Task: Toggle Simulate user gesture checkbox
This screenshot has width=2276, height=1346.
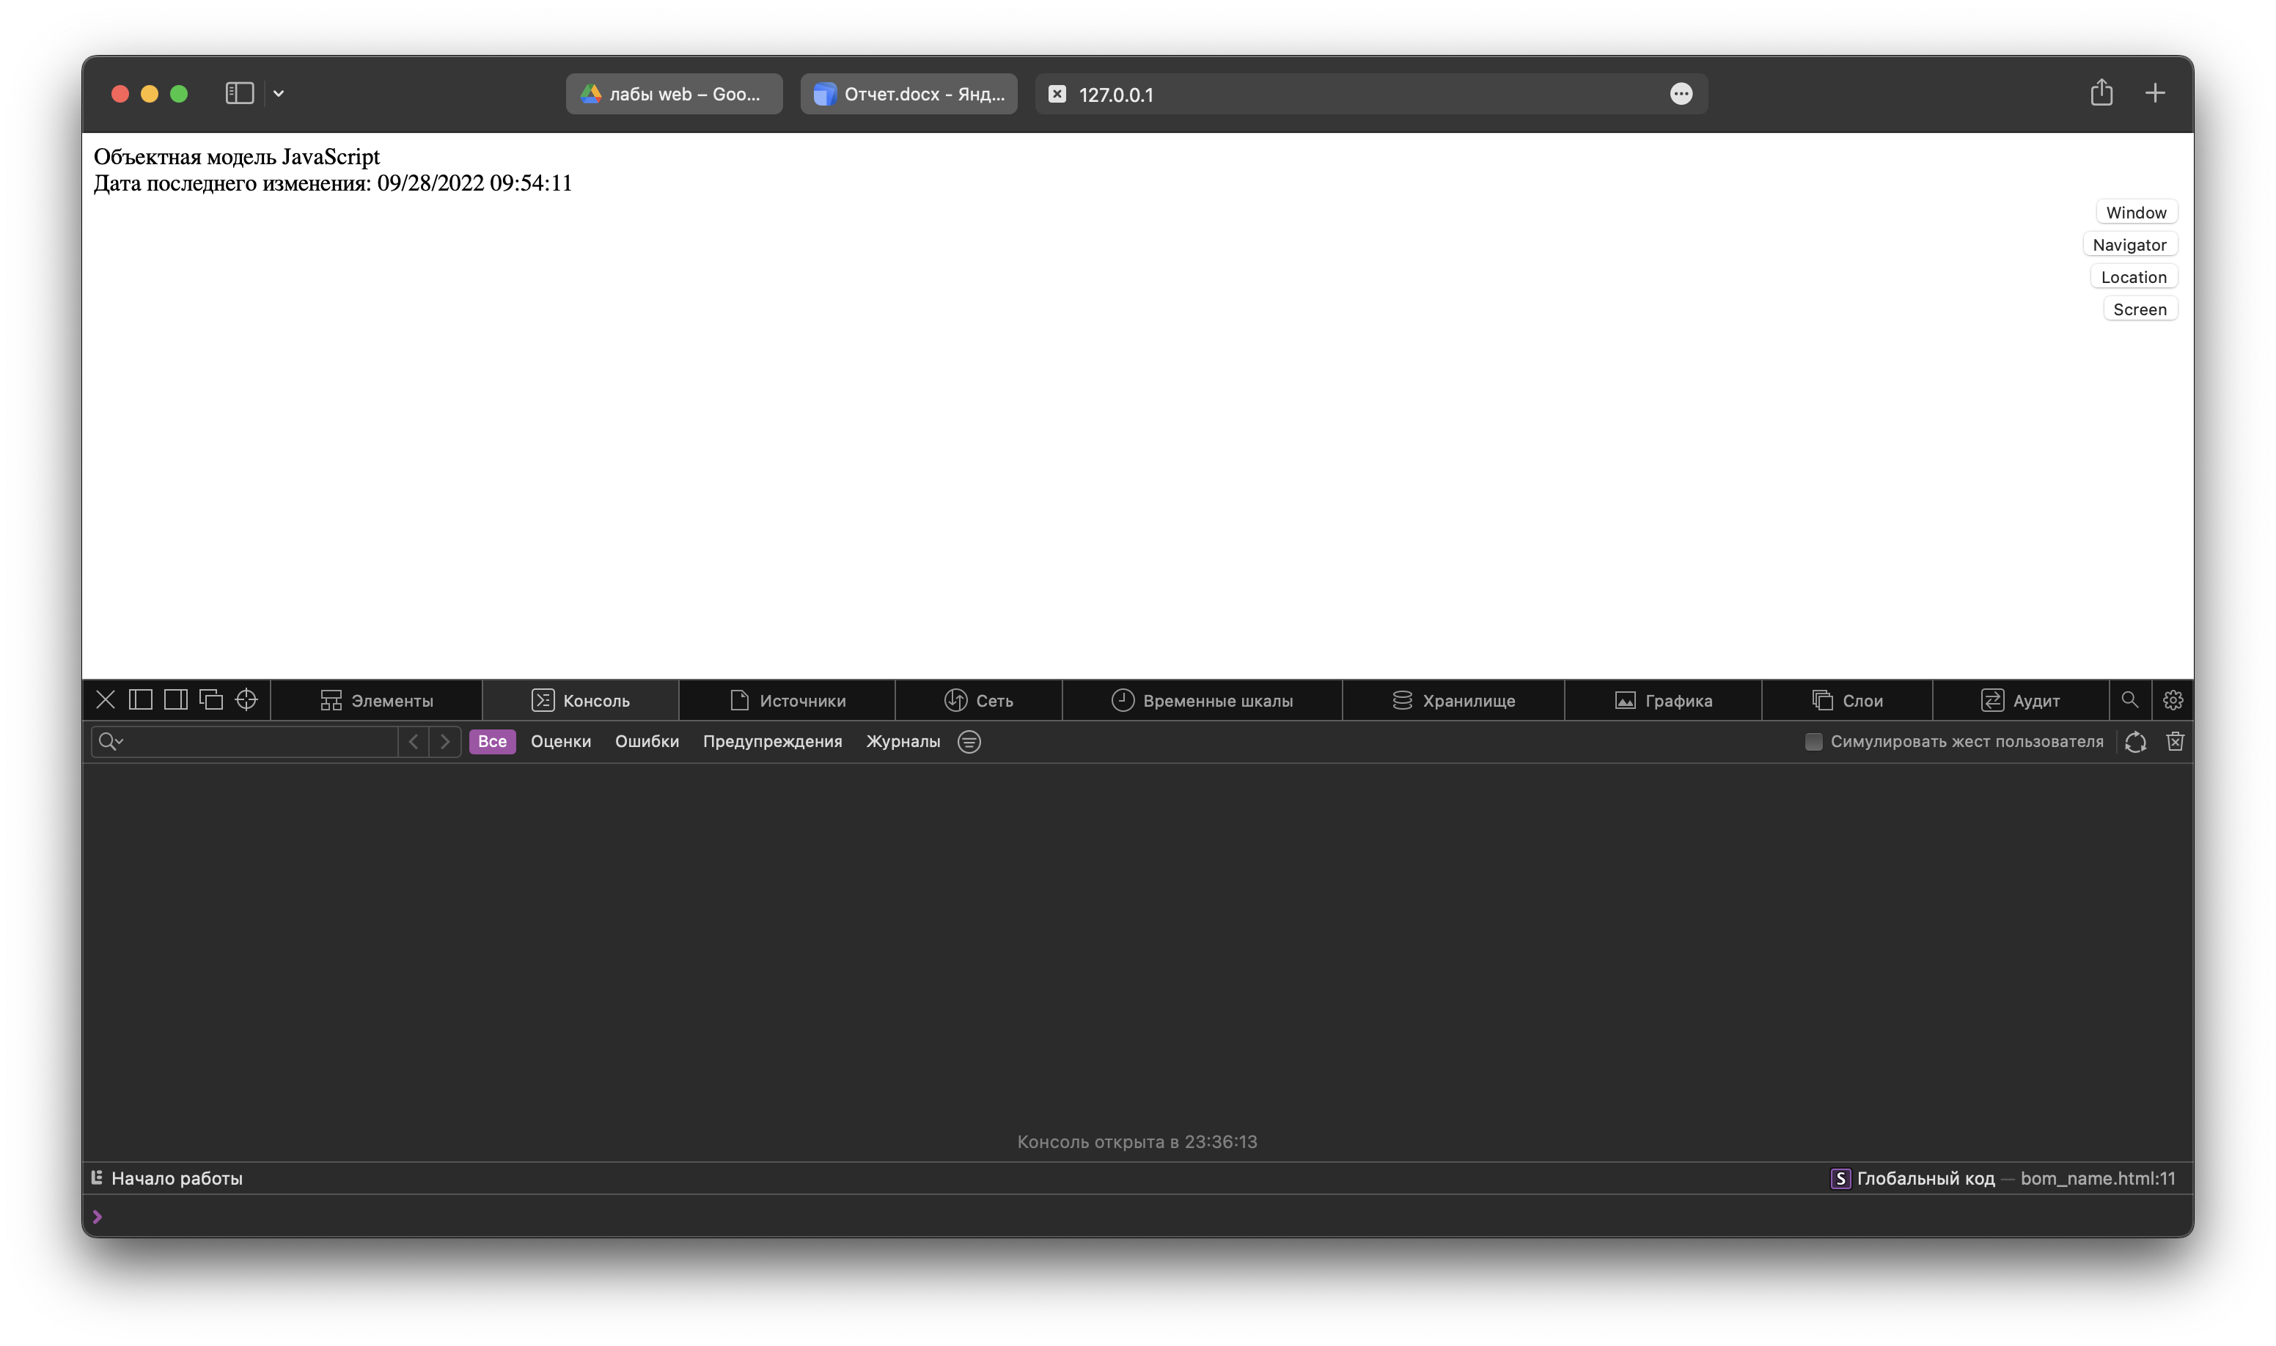Action: click(x=1813, y=740)
